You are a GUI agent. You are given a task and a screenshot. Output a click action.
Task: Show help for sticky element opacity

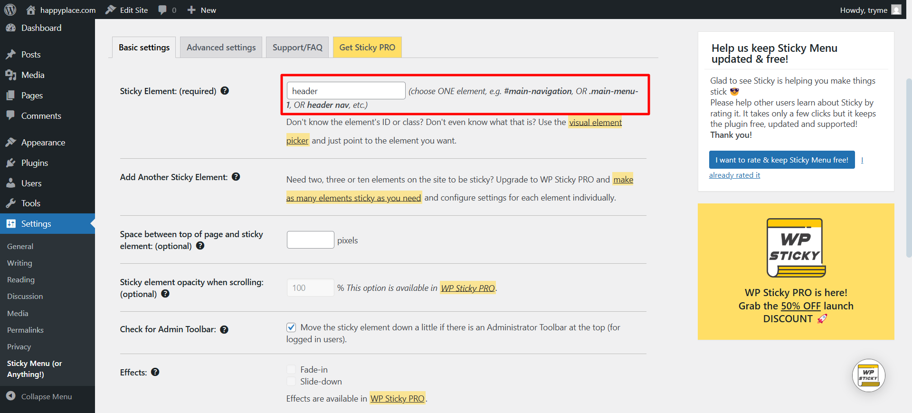[165, 293]
